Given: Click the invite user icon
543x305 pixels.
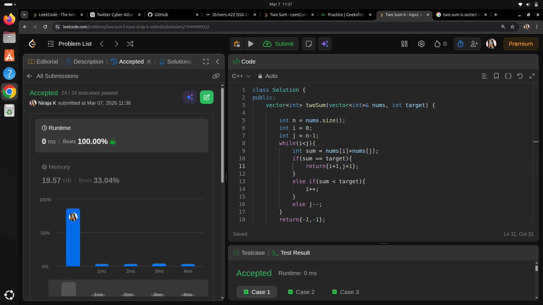Looking at the screenshot, I should [x=474, y=44].
